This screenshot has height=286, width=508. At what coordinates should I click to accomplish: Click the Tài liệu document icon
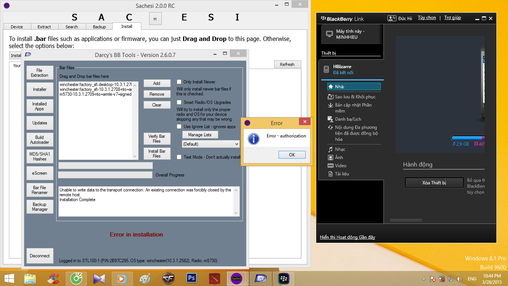(x=330, y=174)
